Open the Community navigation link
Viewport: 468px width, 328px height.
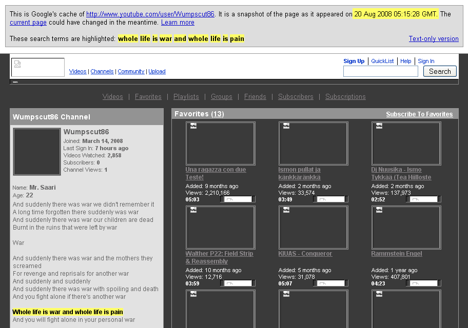click(x=131, y=71)
